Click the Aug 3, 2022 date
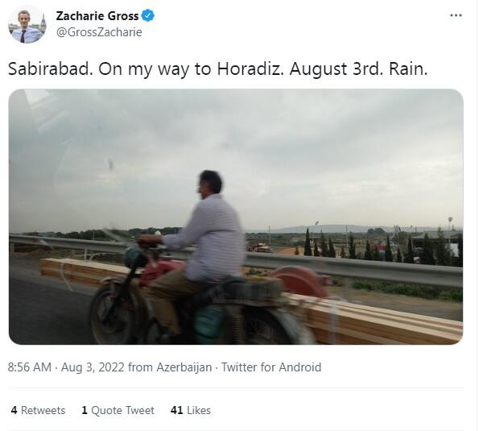Viewport: 479px width, 431px height. 93,367
